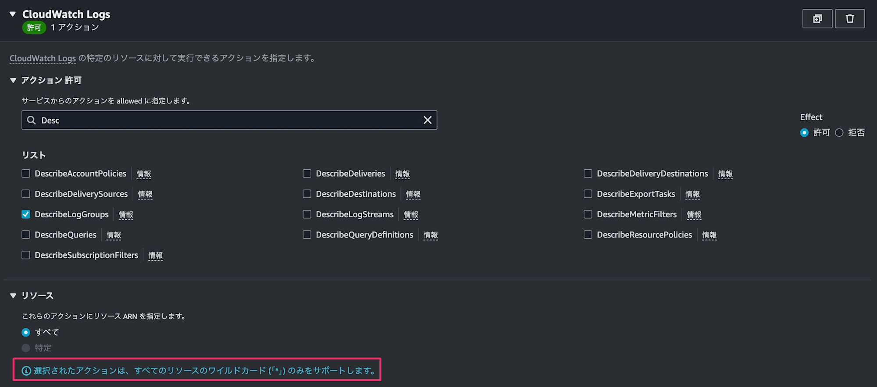The image size is (877, 387).
Task: Check DescribeDeliveries checkbox
Action: tap(307, 174)
